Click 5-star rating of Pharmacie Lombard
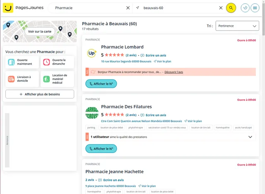 point(114,55)
